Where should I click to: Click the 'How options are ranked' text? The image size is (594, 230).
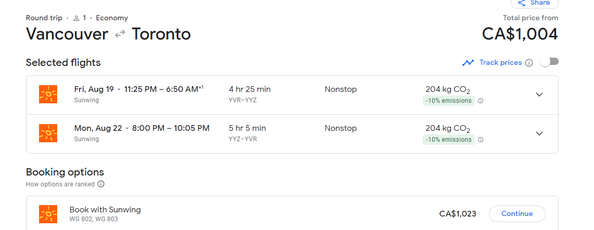pyautogui.click(x=60, y=184)
